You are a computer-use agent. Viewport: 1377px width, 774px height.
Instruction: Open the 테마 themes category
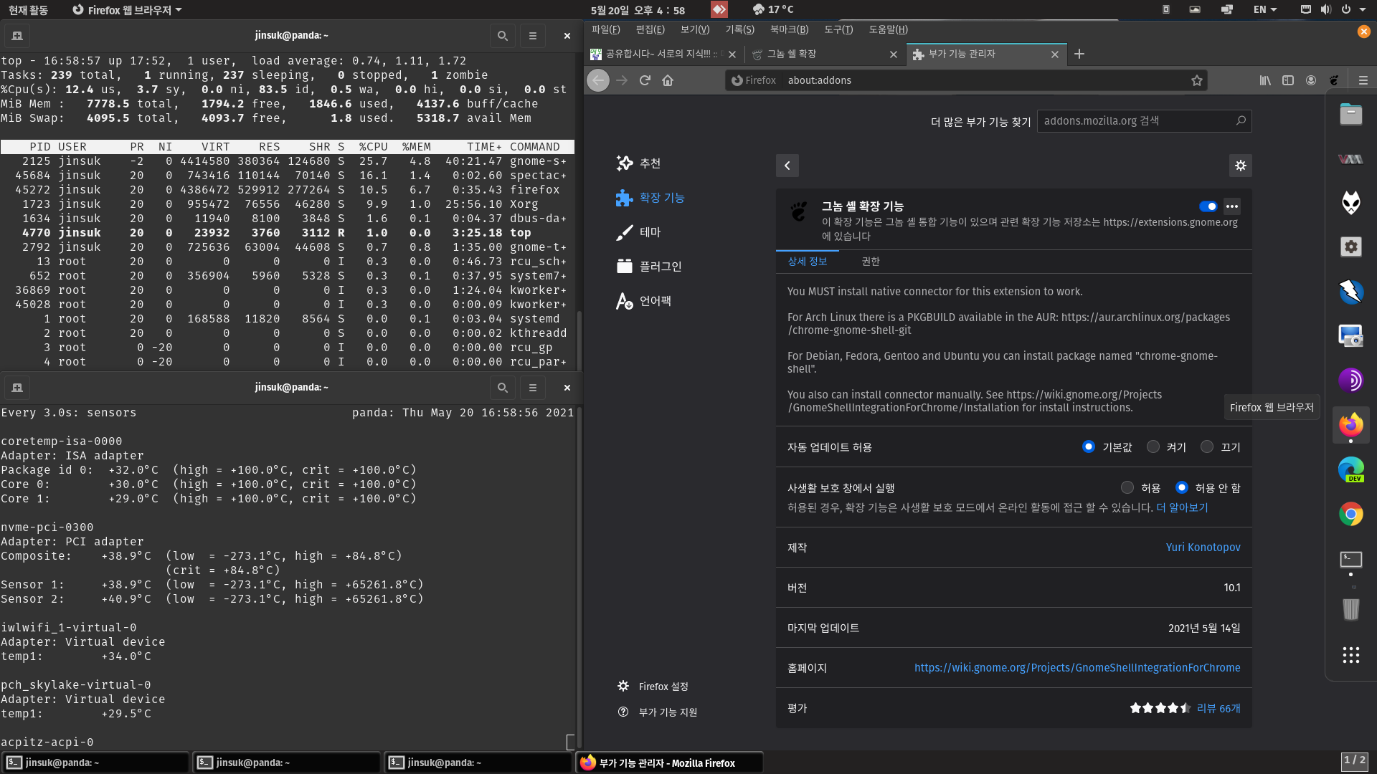pos(638,232)
